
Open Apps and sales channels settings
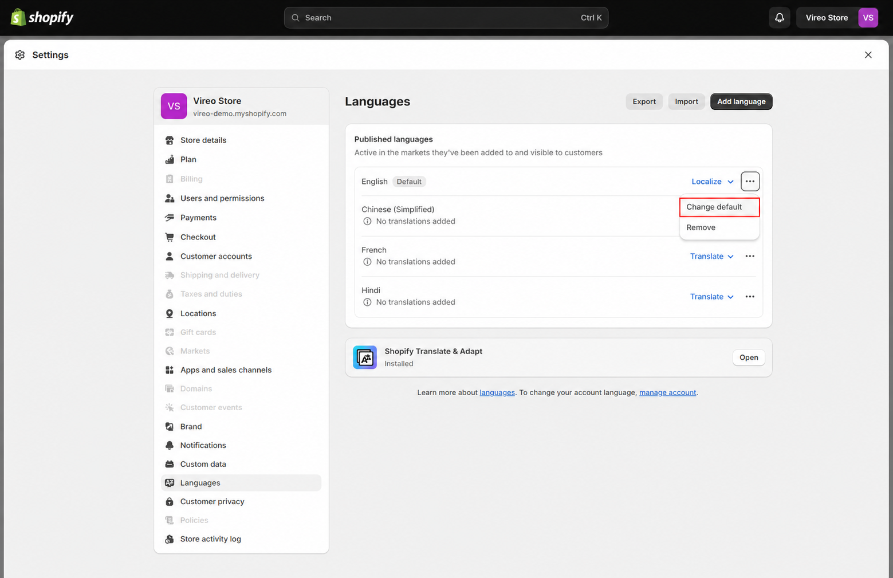(x=241, y=370)
